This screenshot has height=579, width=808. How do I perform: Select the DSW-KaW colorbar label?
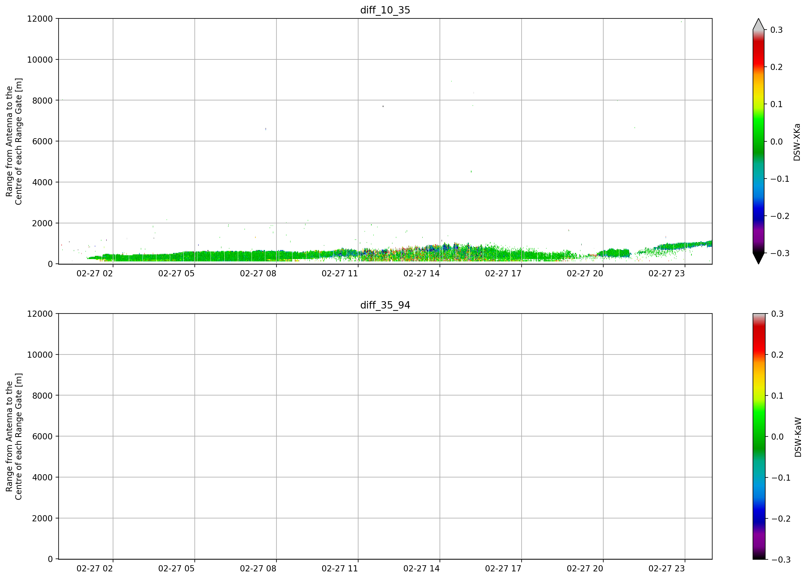[798, 437]
